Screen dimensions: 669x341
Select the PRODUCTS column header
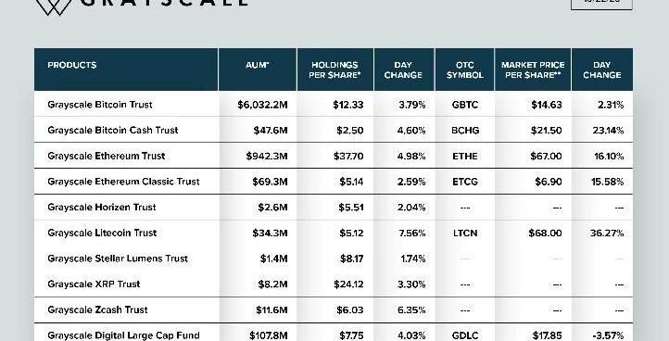pos(71,65)
